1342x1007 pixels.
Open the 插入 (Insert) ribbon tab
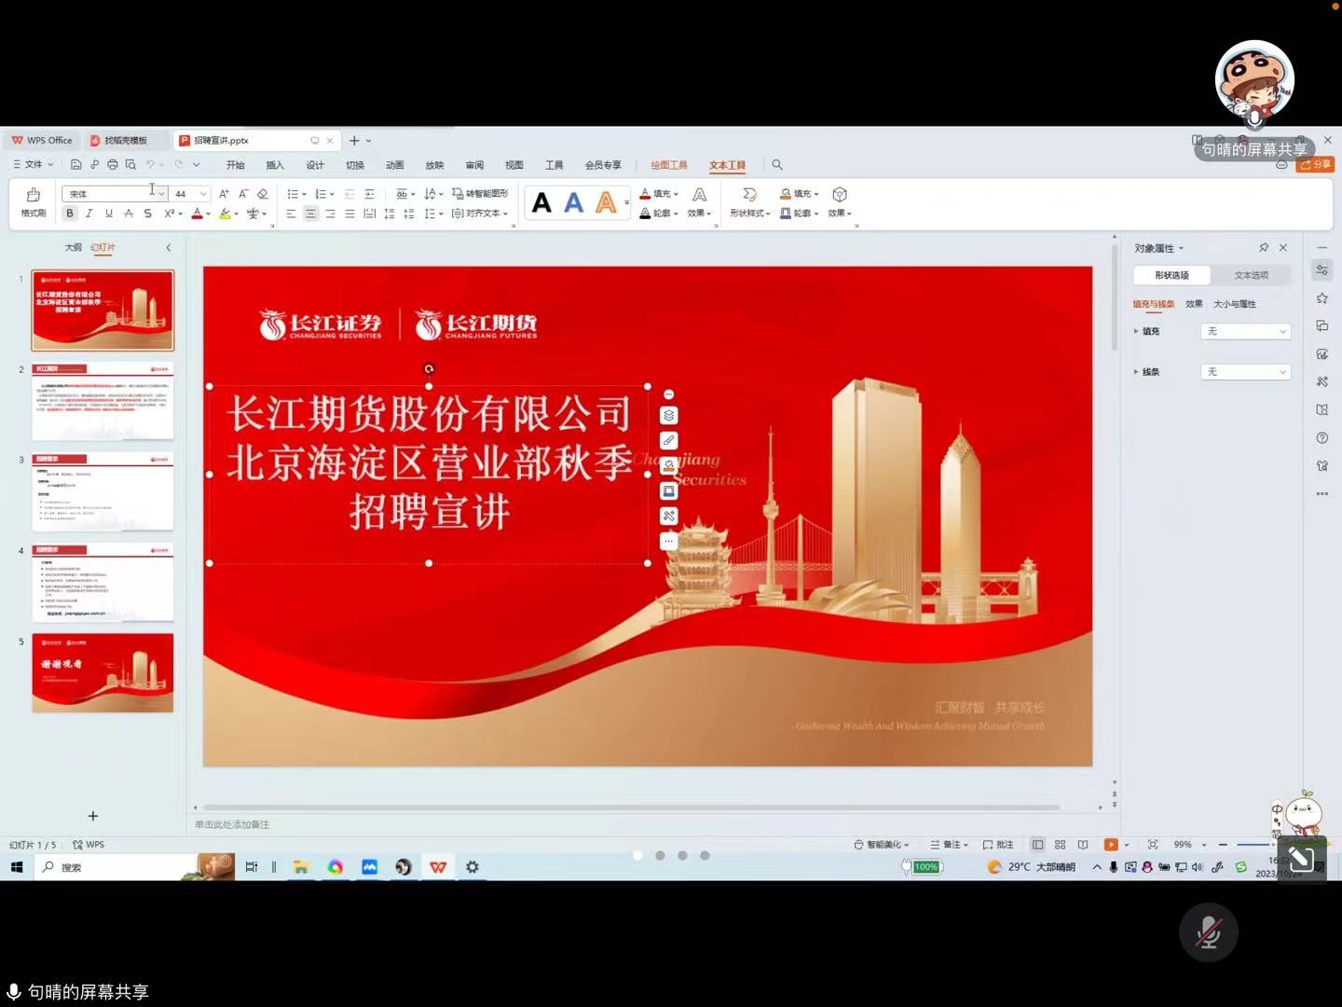click(275, 165)
